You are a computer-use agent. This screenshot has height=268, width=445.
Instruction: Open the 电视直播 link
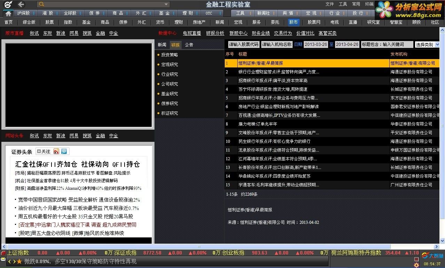192,33
